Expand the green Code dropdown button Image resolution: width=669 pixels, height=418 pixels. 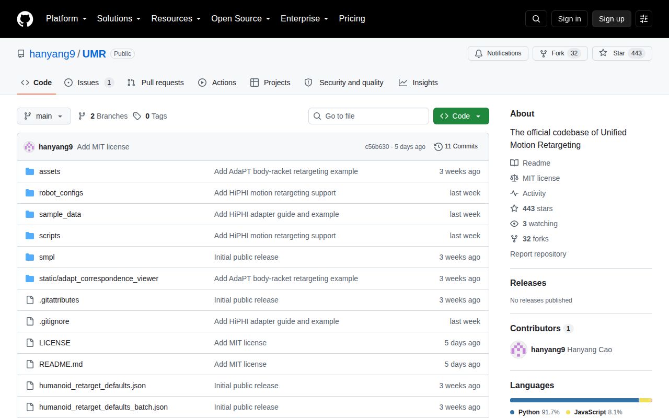(461, 116)
